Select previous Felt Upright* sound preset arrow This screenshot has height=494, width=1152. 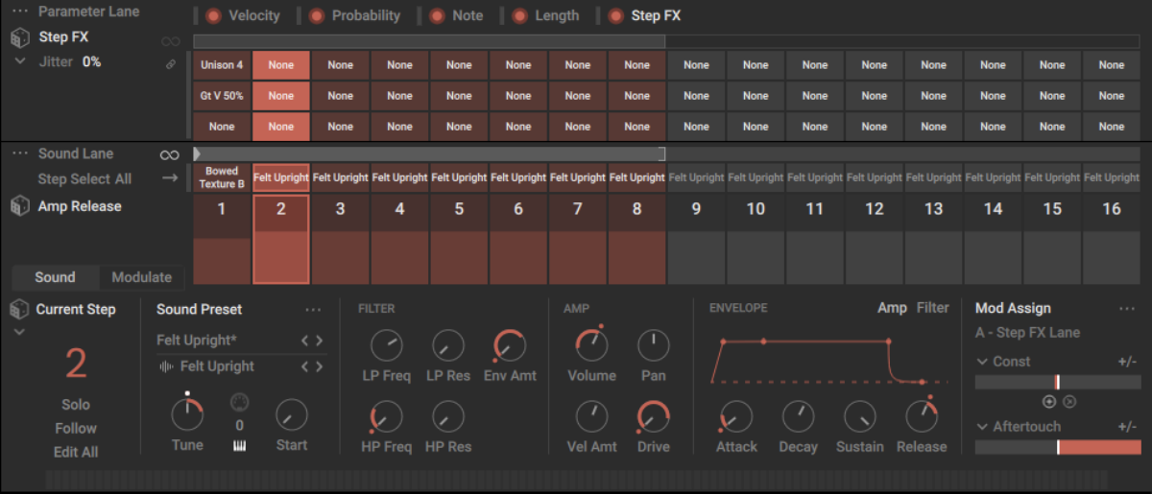[x=305, y=341]
